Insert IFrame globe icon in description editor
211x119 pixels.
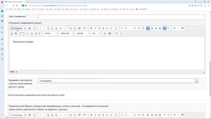pyautogui.click(x=40, y=33)
